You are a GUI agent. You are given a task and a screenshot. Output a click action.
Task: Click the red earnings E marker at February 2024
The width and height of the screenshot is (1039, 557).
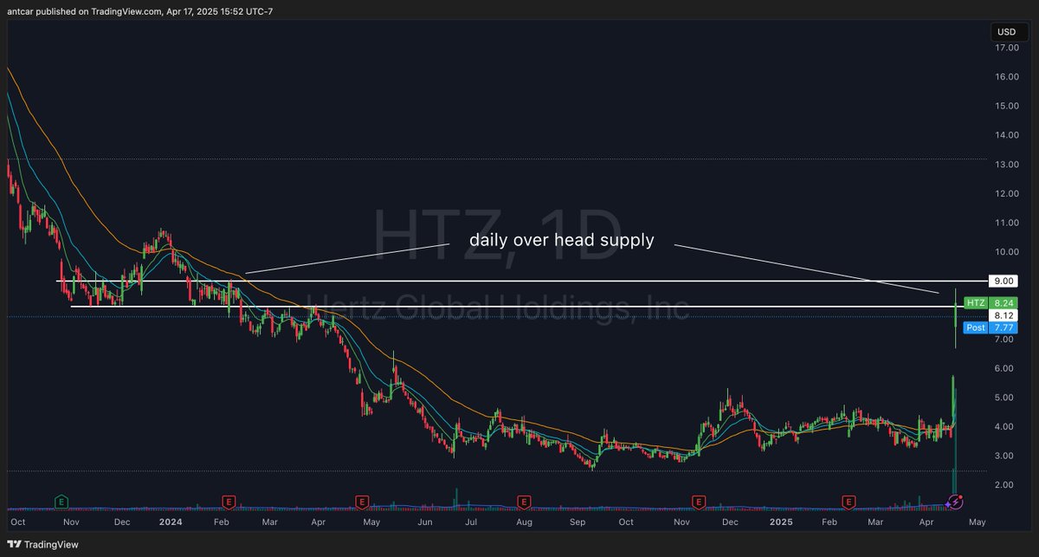(x=229, y=501)
